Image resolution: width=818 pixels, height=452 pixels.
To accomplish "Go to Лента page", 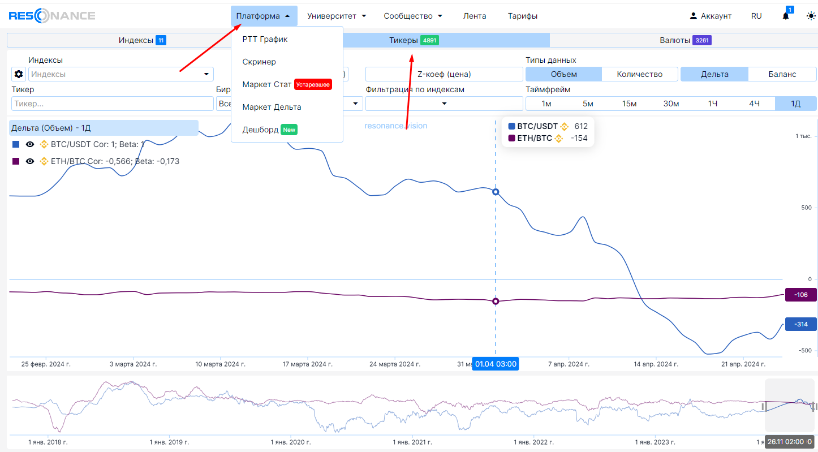I will (x=475, y=16).
